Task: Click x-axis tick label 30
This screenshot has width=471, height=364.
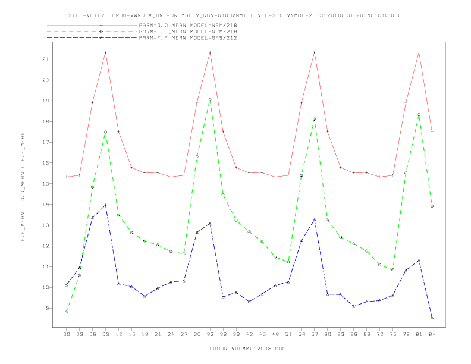Action: click(197, 334)
